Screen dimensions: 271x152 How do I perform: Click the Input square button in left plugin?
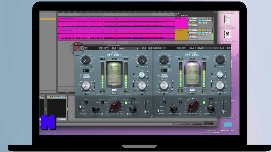coord(102,103)
